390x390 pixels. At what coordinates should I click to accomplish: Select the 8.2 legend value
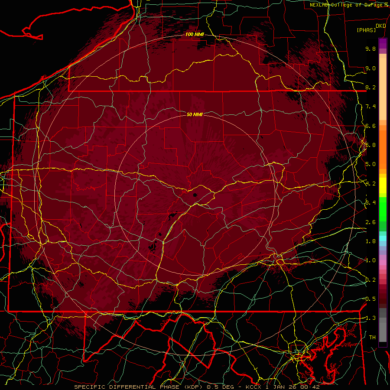(x=370, y=87)
